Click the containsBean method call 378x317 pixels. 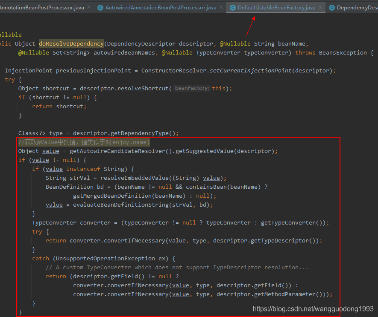206,187
